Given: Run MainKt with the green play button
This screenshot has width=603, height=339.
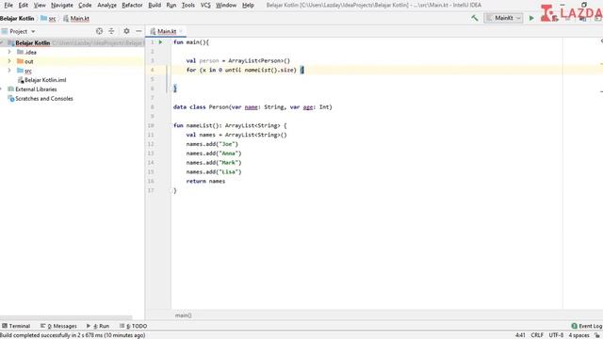Looking at the screenshot, I should 531,18.
